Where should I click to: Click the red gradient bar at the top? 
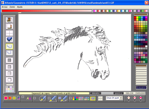(x=47, y=11)
